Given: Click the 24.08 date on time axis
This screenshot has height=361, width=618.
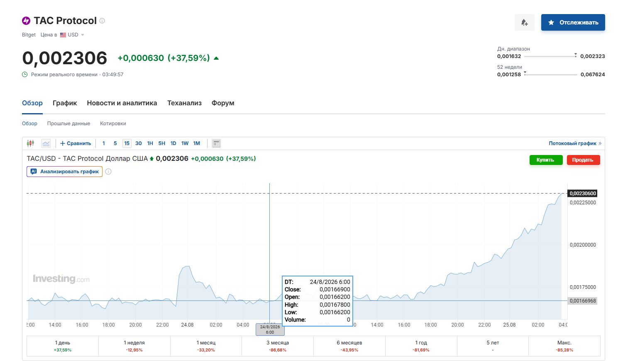Looking at the screenshot, I should coord(187,325).
